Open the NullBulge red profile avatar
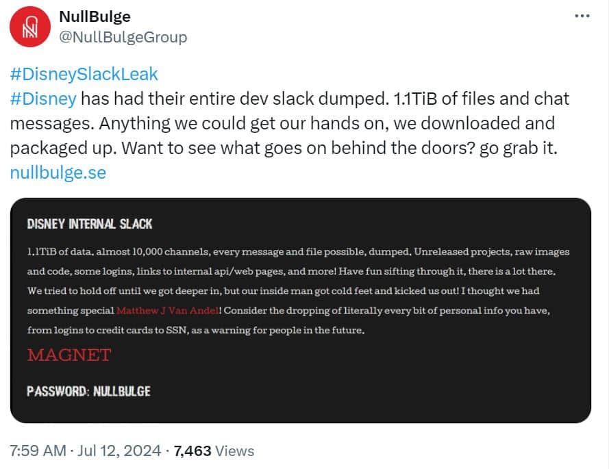The image size is (609, 469). click(30, 27)
